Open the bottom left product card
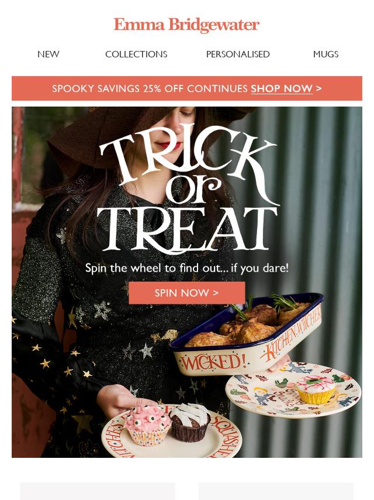The height and width of the screenshot is (500, 374). point(98,491)
